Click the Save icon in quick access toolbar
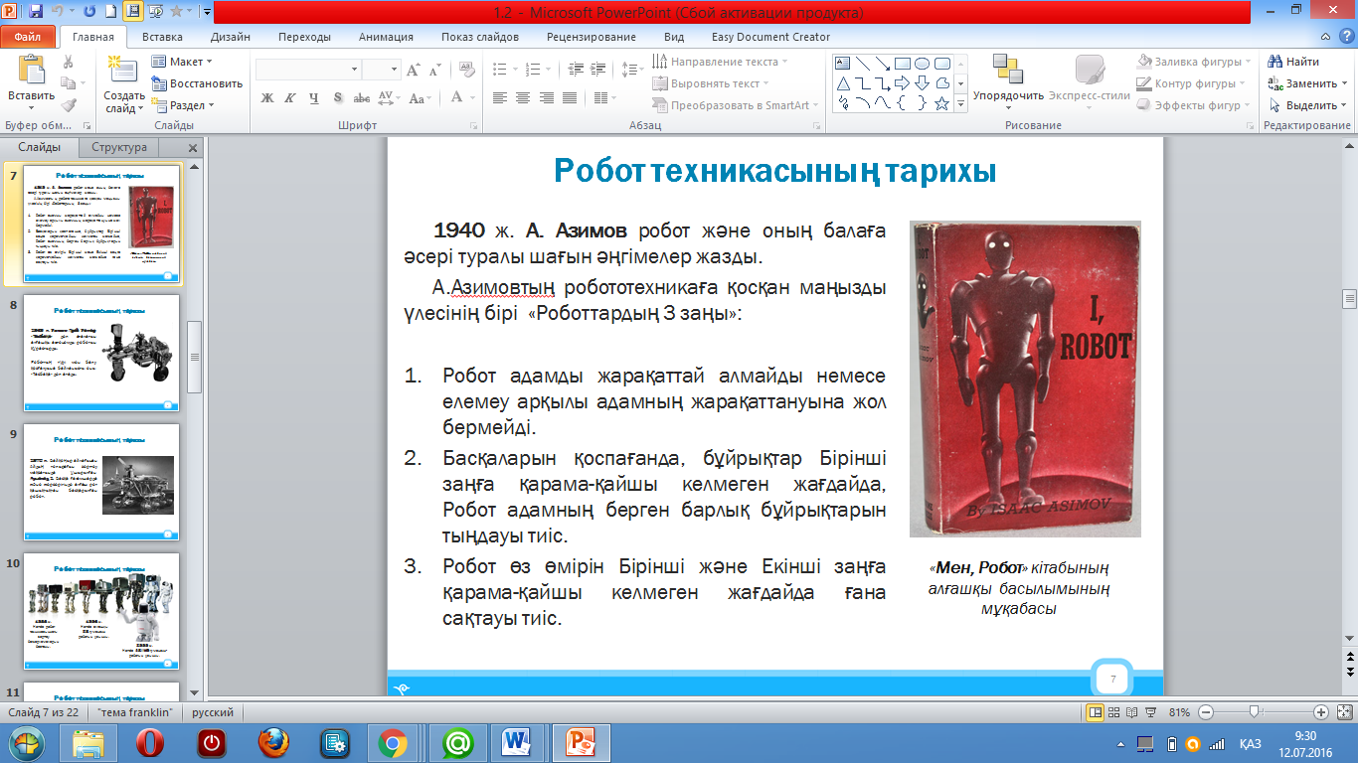 [x=36, y=13]
